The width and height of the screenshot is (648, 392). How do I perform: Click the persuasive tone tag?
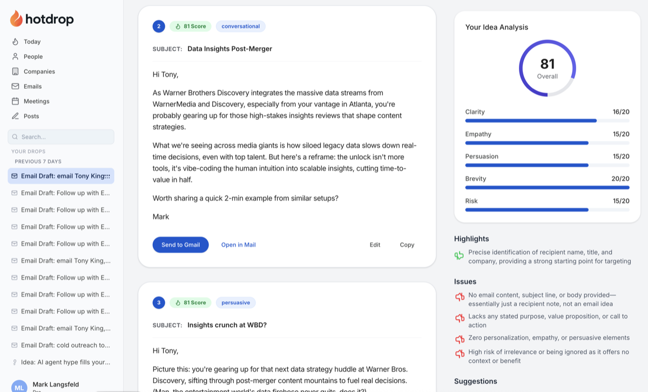[236, 302]
